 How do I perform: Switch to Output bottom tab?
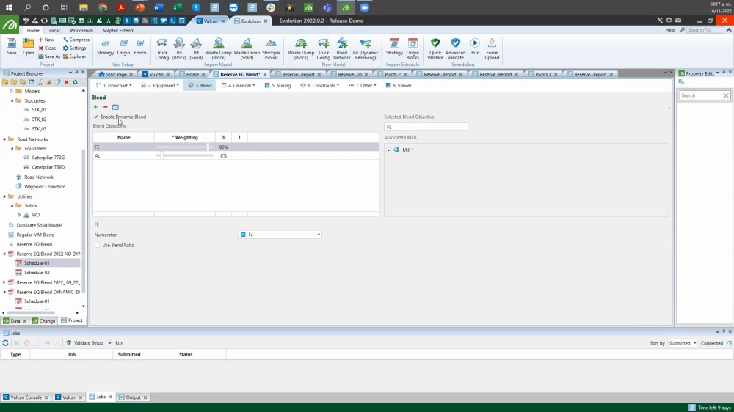(x=133, y=397)
